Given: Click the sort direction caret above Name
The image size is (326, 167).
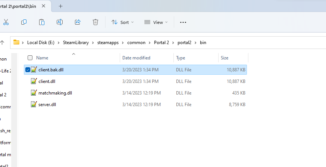Looking at the screenshot, I should tap(73, 54).
